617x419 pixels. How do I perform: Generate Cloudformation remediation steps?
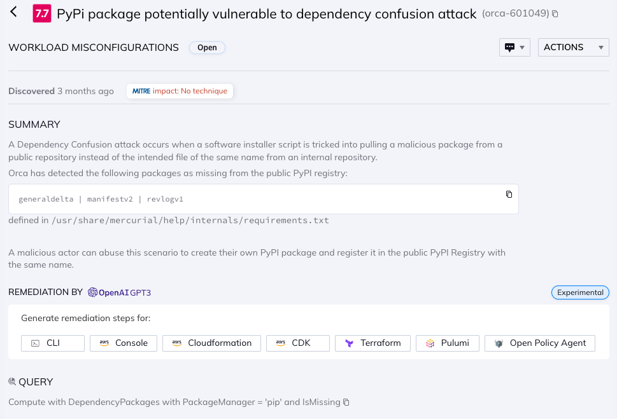coord(211,343)
